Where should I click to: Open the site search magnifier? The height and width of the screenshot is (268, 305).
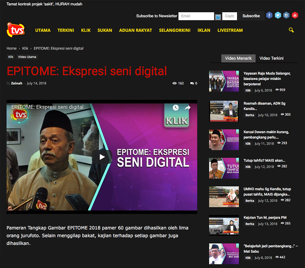pyautogui.click(x=291, y=30)
